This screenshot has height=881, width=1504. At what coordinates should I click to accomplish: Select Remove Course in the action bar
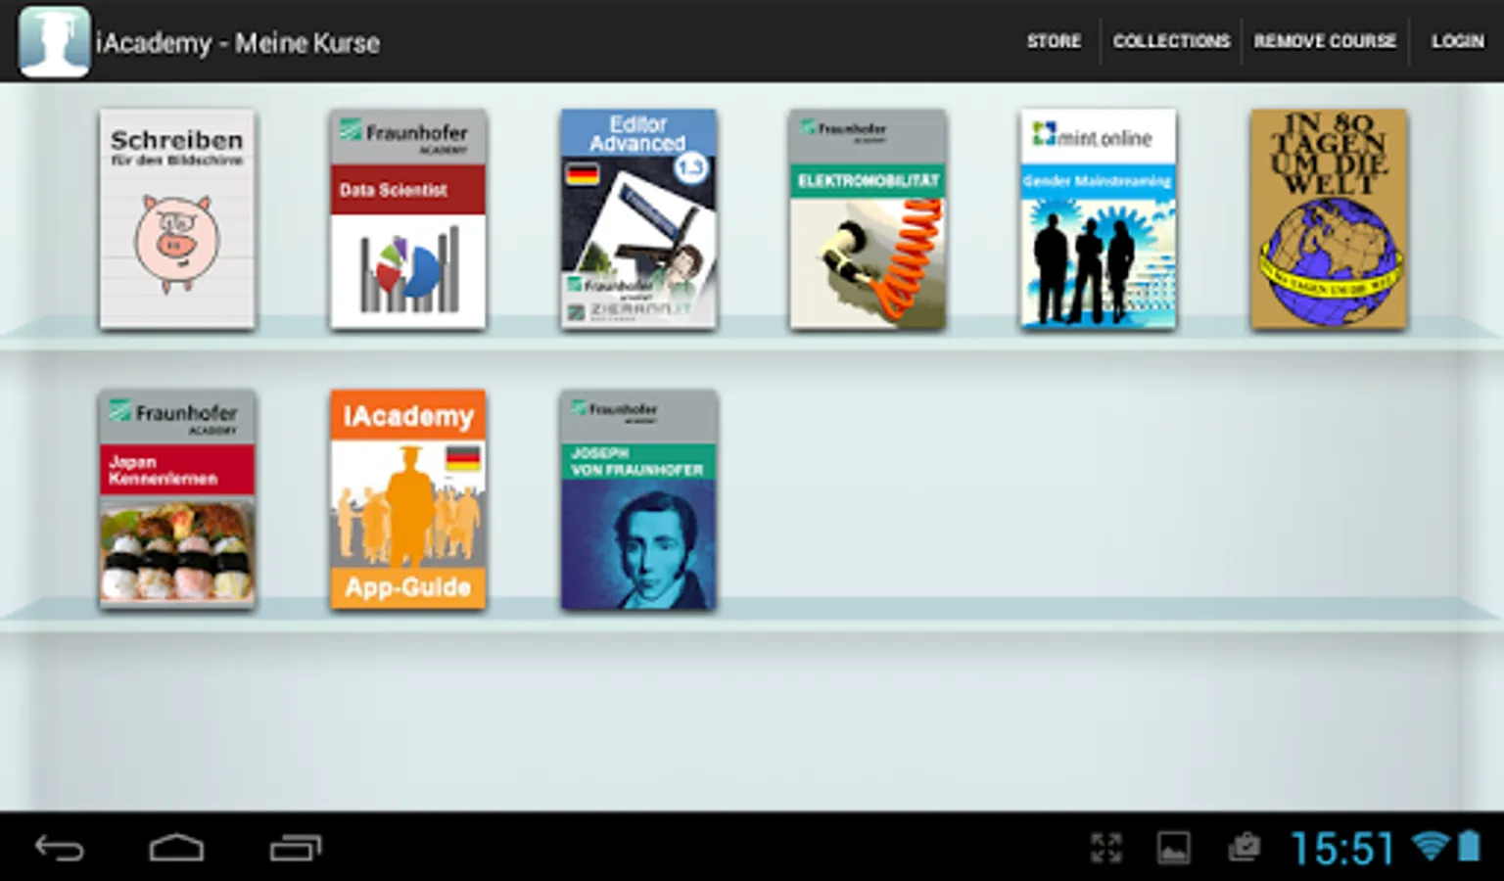point(1325,41)
